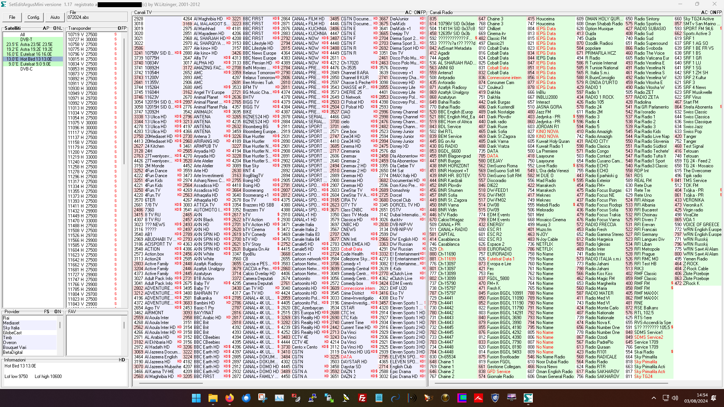This screenshot has width=724, height=407.
Task: Open the golden globe taskbar icon
Action: pos(445,398)
